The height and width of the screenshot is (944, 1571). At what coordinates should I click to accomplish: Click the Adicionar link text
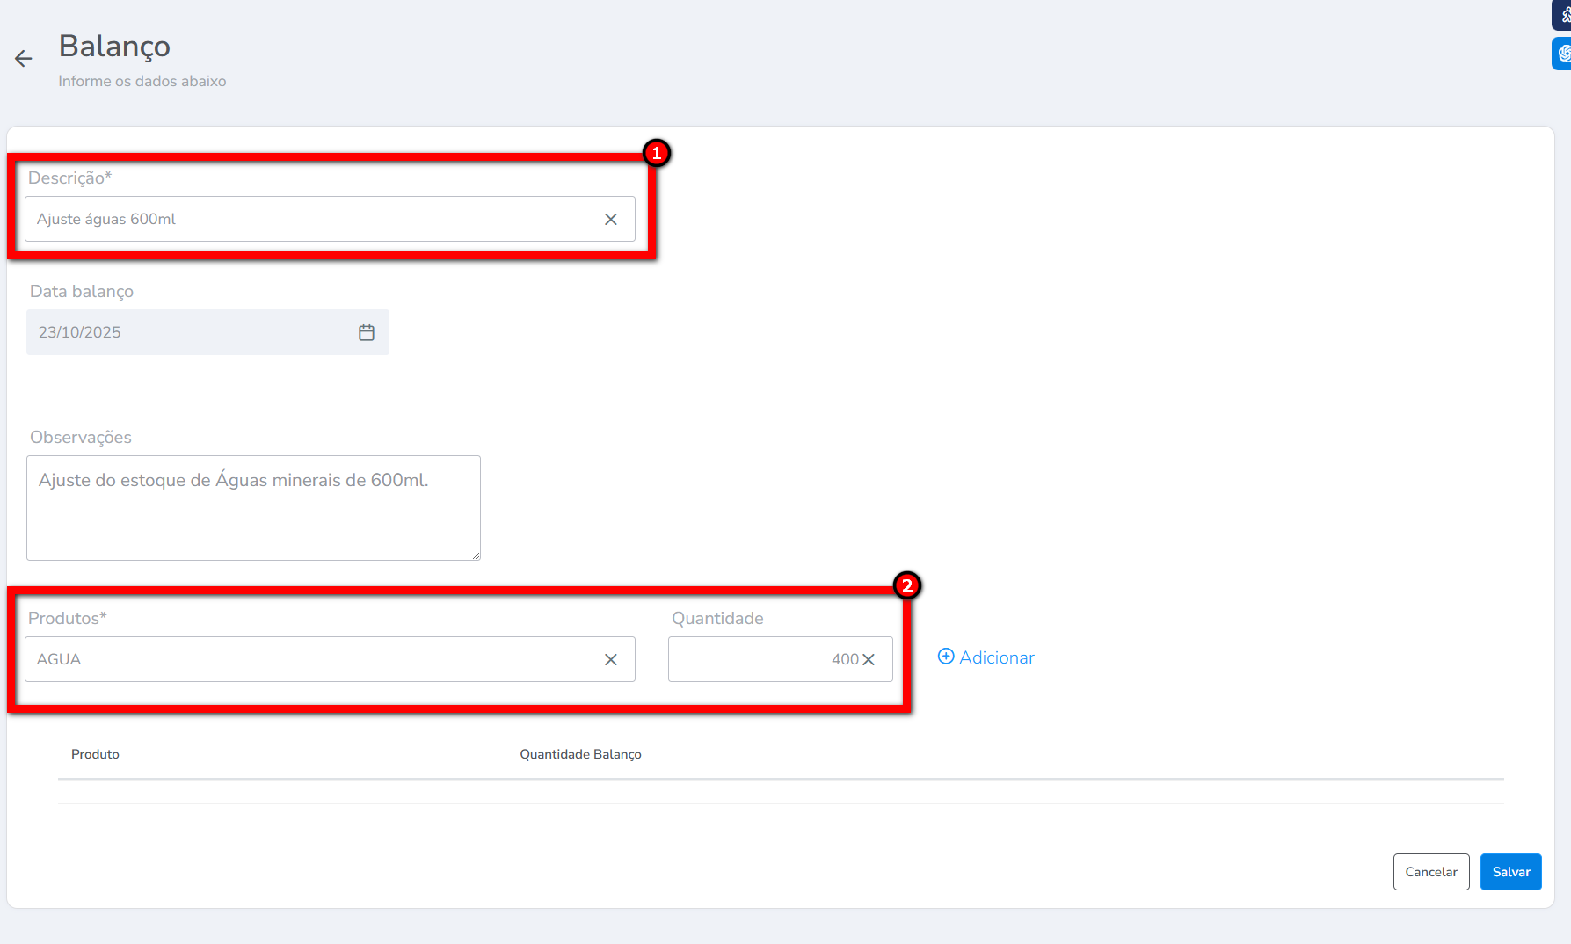click(x=997, y=658)
